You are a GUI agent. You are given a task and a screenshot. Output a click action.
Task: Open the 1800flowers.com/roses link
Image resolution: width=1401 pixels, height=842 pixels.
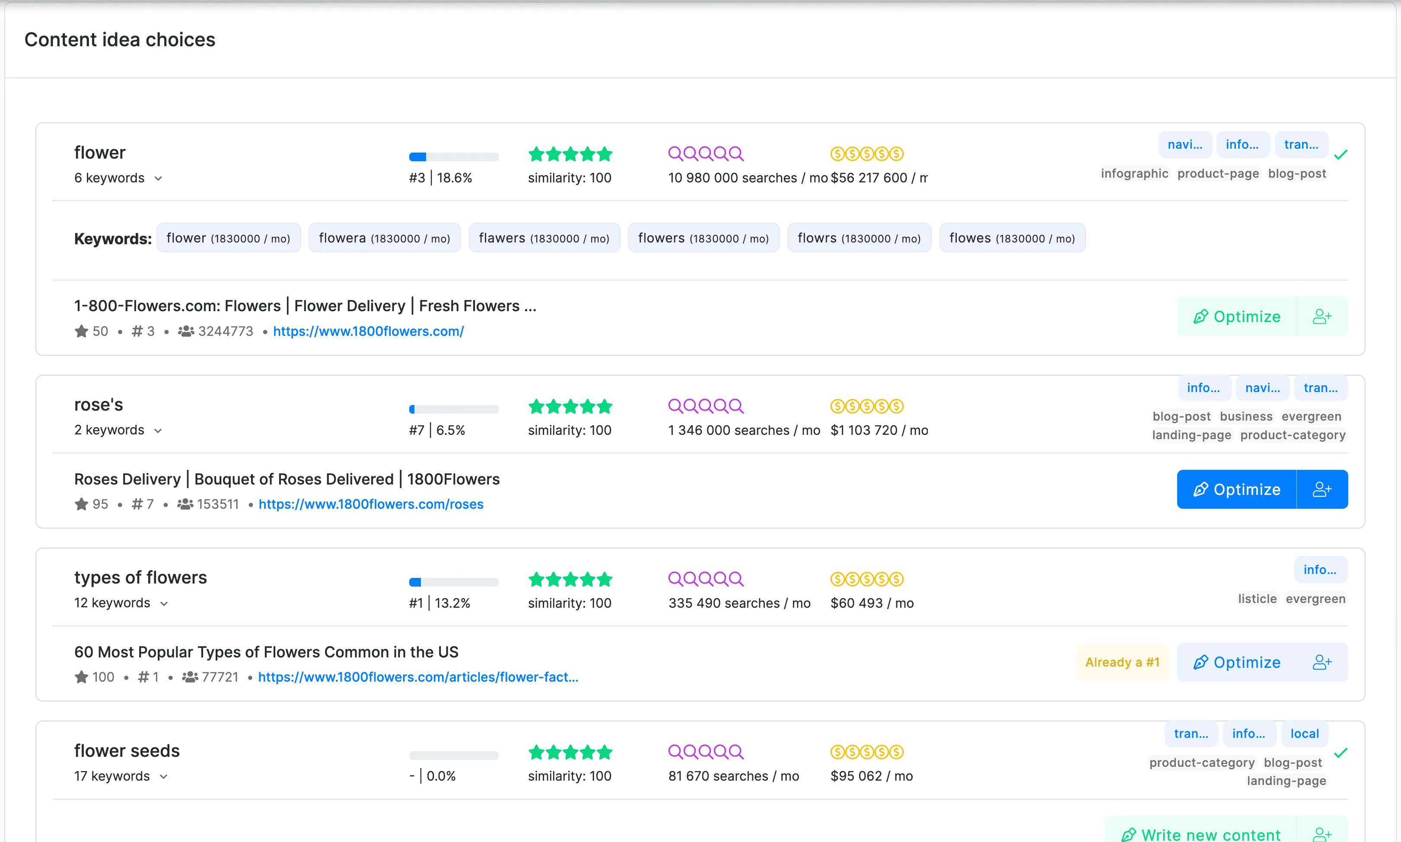pyautogui.click(x=371, y=504)
